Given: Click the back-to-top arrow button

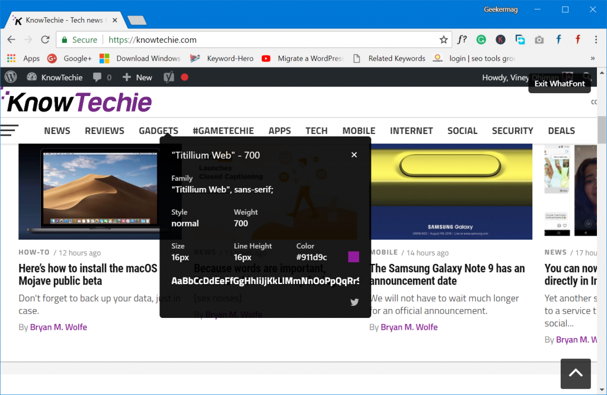Looking at the screenshot, I should click(576, 373).
